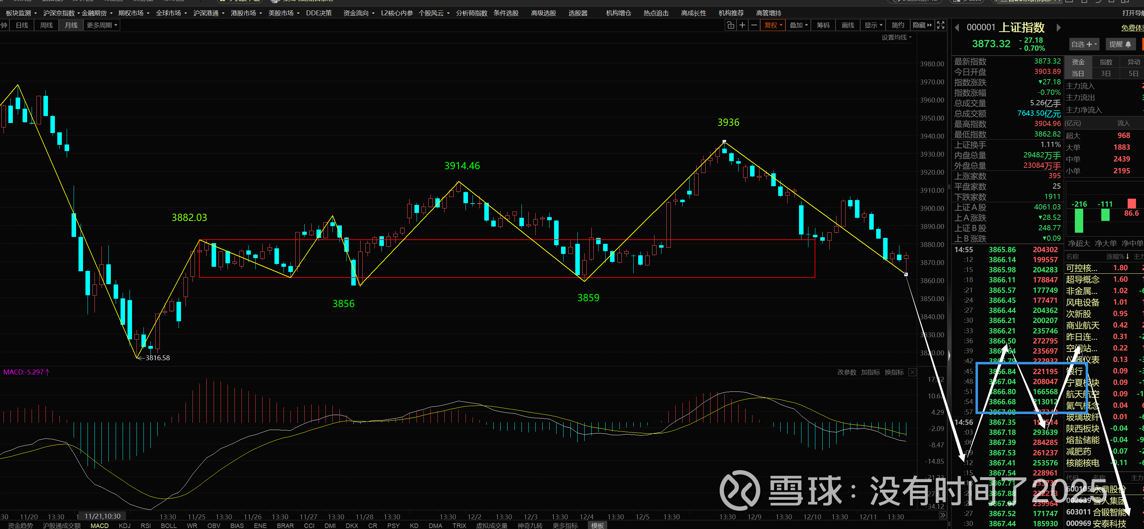
Task: Expand 更多周期 period dropdown
Action: pos(102,25)
